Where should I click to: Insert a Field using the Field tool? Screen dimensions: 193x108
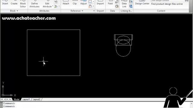click(110, 3)
